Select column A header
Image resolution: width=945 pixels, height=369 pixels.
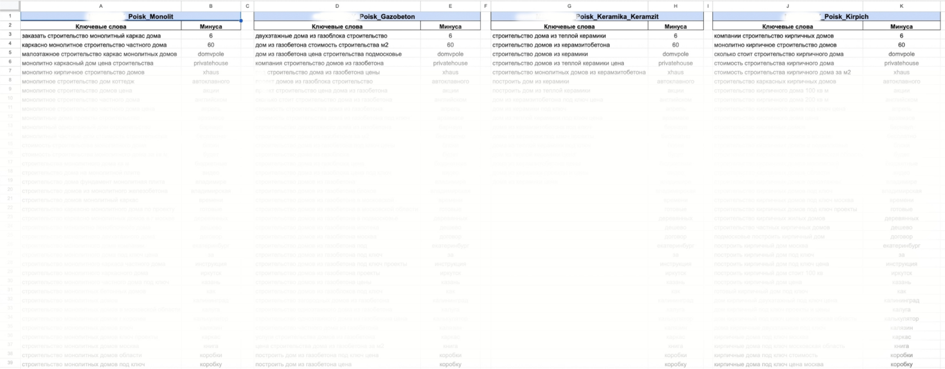tap(101, 6)
